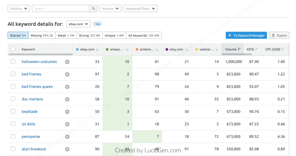Switch to the All keywords 105.4M tab
This screenshot has height=156, width=296.
[x=144, y=35]
